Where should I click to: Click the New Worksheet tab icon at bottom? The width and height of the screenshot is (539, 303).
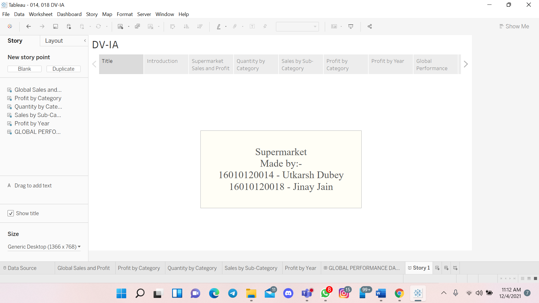tap(437, 268)
